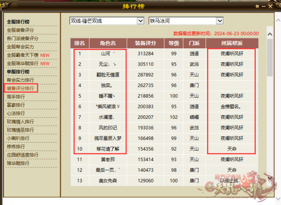
Task: Open 全服霸者天下榜 NEW entry
Action: point(28,55)
